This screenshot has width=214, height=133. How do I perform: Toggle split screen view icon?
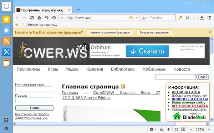coord(183,129)
